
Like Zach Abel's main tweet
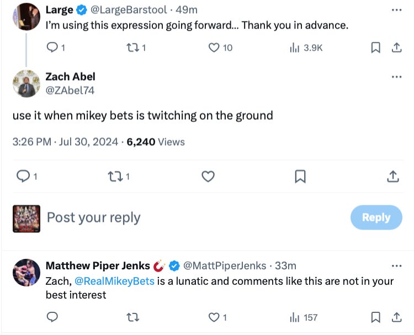208,177
